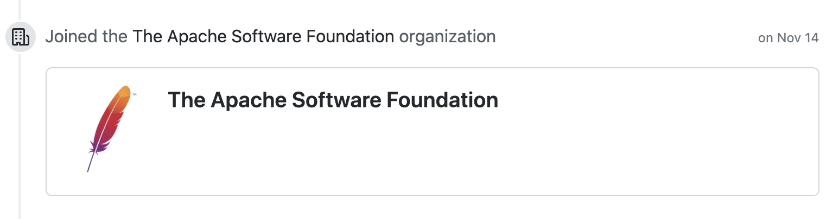Open The Apache Software Foundation link in joined line
Image resolution: width=839 pixels, height=219 pixels.
coord(263,37)
